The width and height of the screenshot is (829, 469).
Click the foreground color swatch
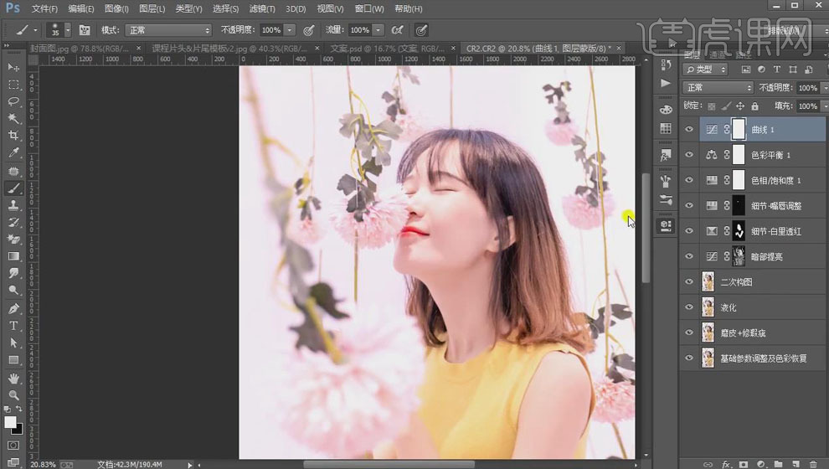10,422
